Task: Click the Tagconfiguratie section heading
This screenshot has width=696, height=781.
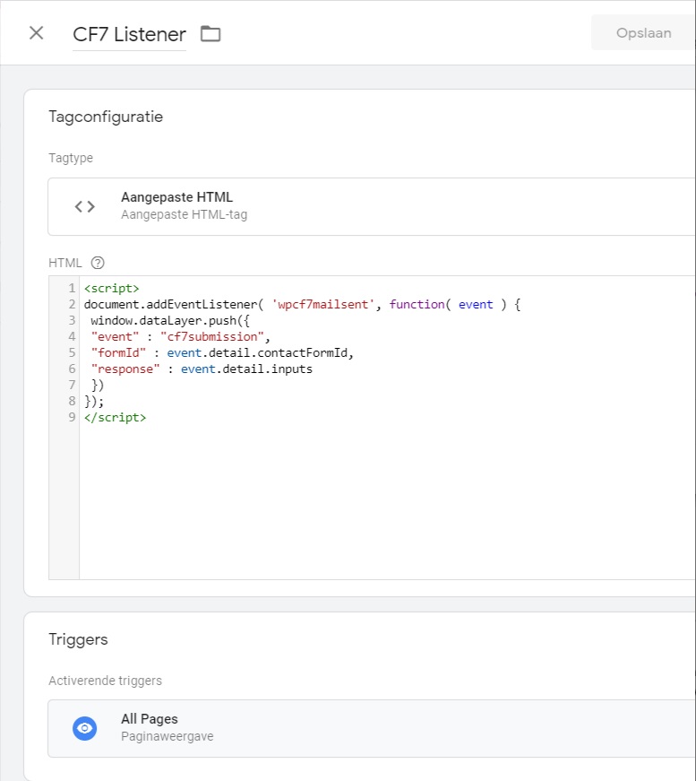Action: [x=106, y=117]
